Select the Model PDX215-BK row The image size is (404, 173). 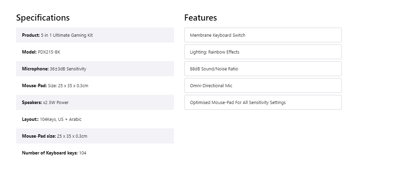(95, 52)
